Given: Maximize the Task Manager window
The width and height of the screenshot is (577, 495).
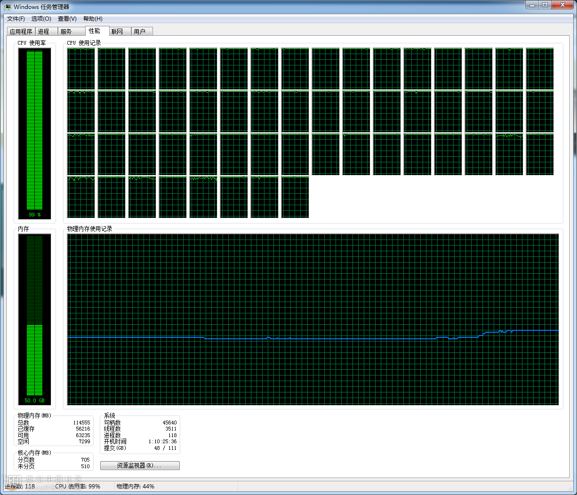Looking at the screenshot, I should (x=545, y=5).
